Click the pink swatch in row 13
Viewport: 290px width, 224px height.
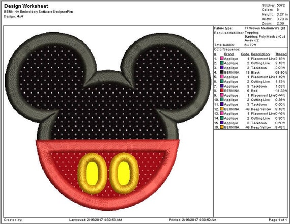pyautogui.click(x=221, y=114)
